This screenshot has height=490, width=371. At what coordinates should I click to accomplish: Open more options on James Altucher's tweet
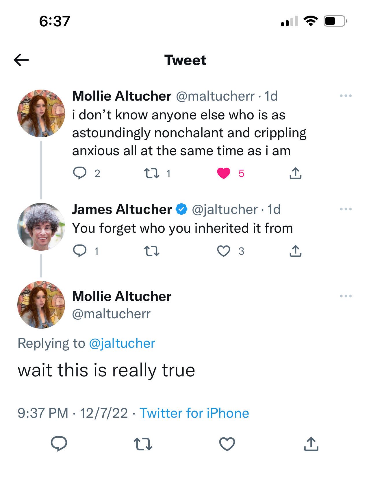346,209
